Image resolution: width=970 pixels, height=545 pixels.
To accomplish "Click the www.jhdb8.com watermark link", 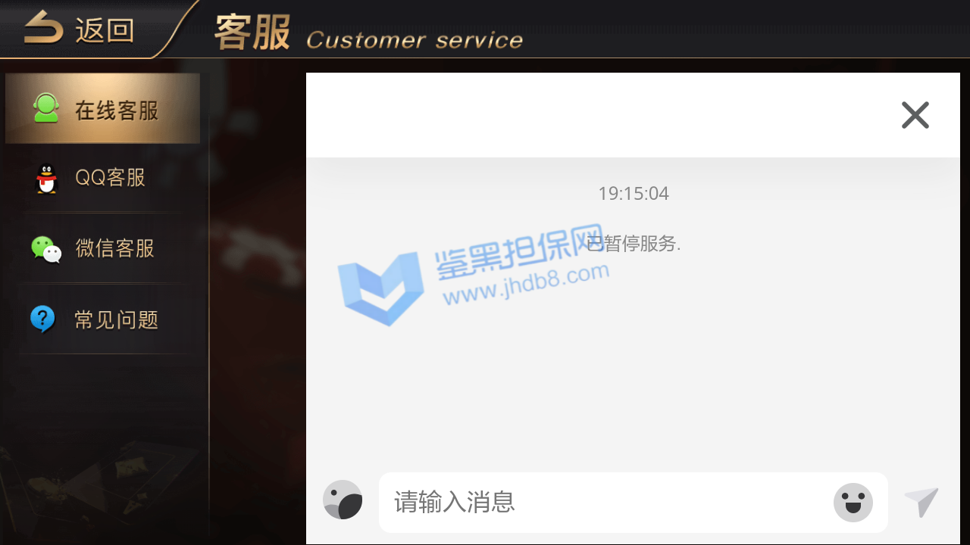I will pyautogui.click(x=526, y=283).
